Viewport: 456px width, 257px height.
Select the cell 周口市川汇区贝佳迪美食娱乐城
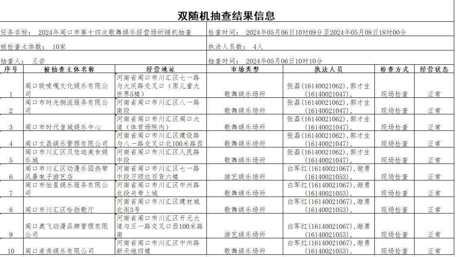[69, 156]
